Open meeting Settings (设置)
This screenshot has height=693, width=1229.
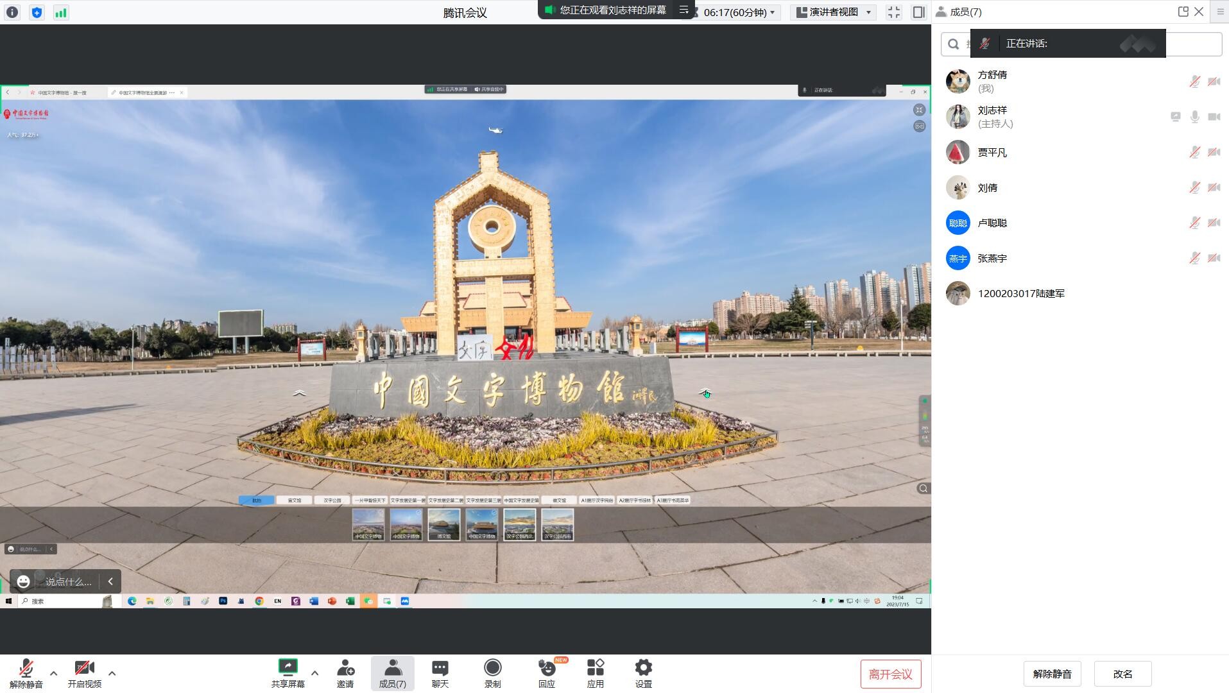click(x=643, y=672)
